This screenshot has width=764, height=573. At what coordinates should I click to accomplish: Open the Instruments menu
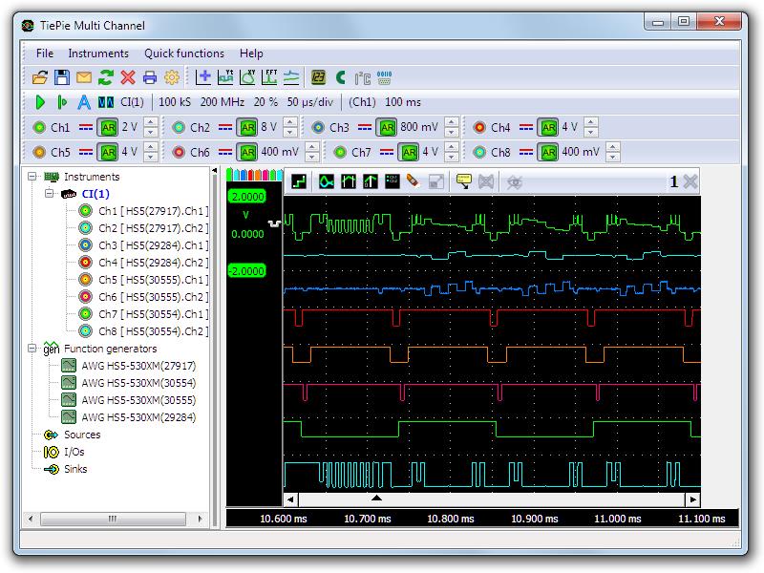point(98,53)
